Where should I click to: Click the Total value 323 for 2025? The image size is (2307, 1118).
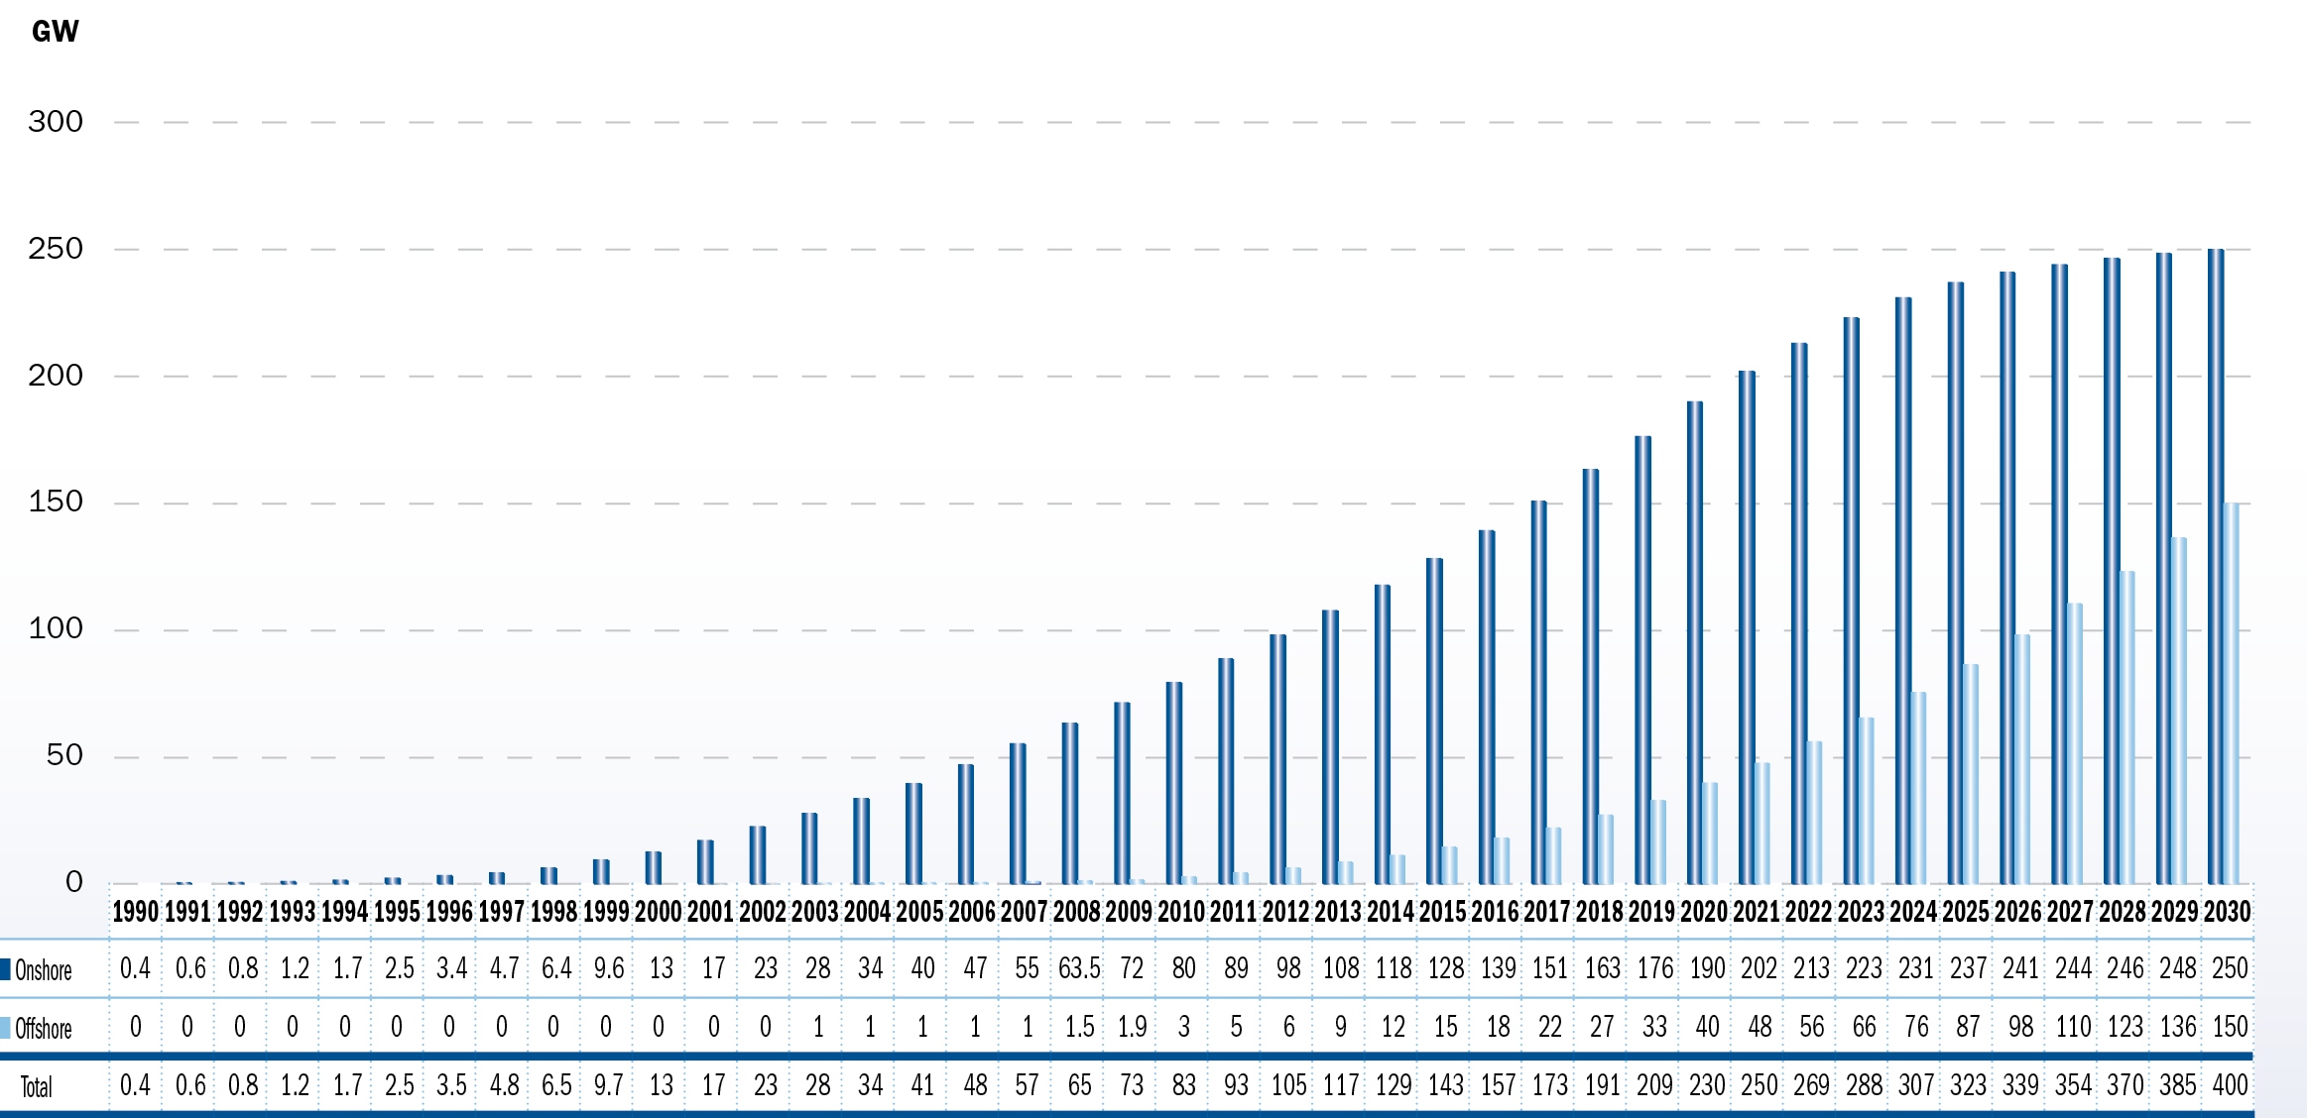(1969, 1085)
